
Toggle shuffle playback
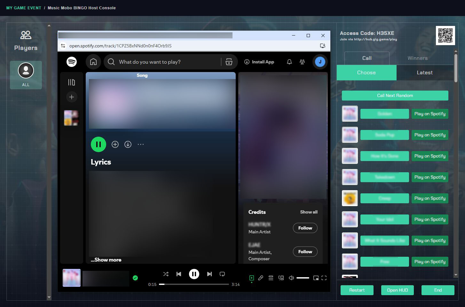pyautogui.click(x=166, y=274)
